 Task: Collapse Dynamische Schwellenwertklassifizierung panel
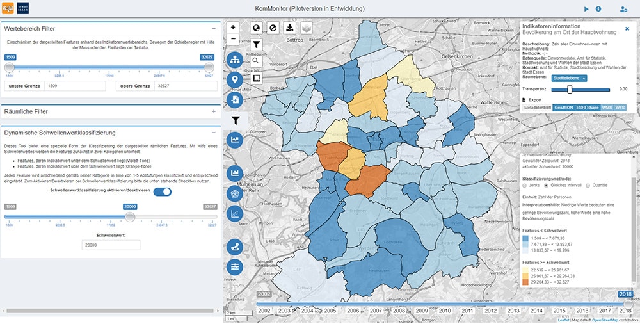click(214, 133)
